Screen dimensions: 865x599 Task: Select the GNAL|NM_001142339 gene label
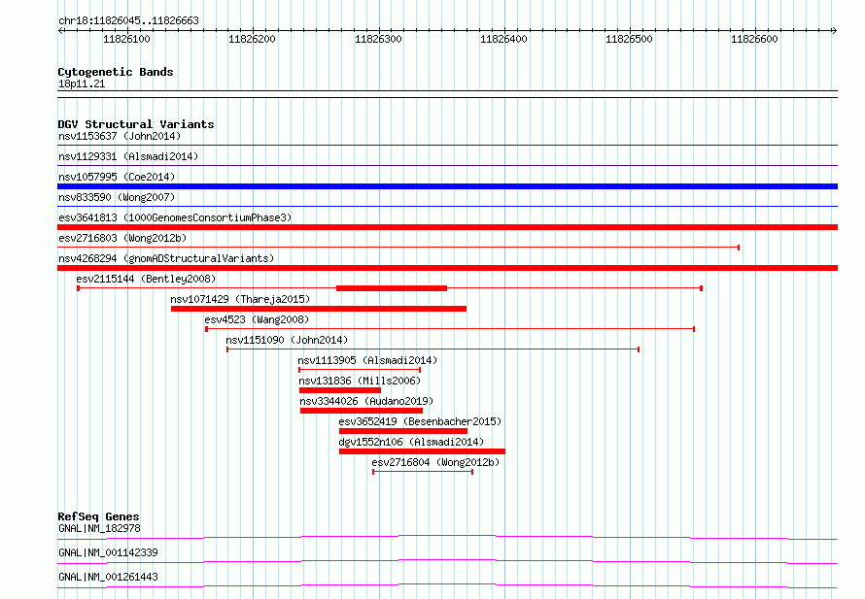tap(108, 552)
